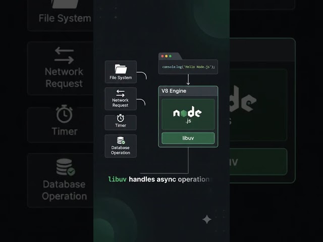323x242 pixels.
Task: Click the large dimmed 'Timer' background text
Action: click(x=65, y=131)
